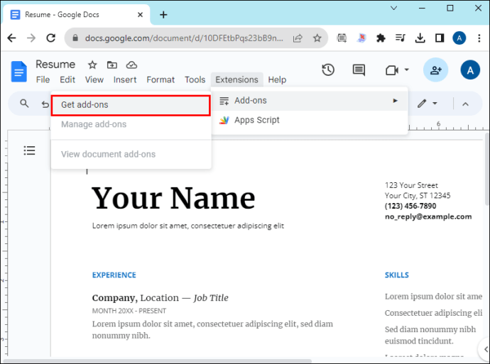Collapse the menus with the up chevron

(465, 104)
